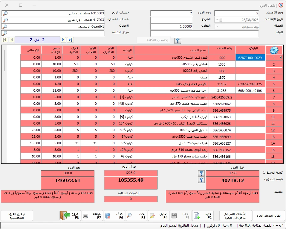Click the الوحدة column header

[125, 50]
